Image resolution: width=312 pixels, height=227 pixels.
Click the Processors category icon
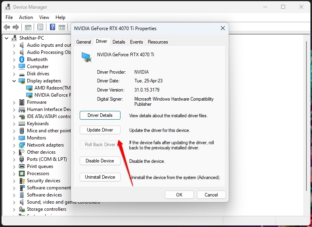(x=22, y=174)
